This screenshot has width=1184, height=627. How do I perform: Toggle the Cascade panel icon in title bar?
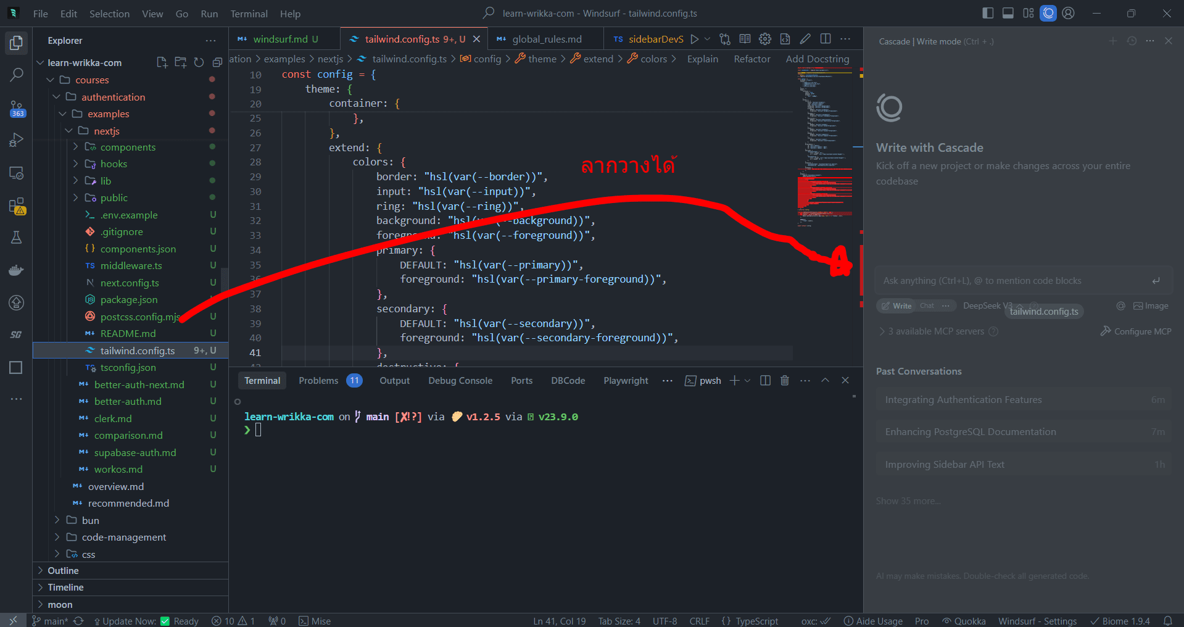click(x=1048, y=13)
